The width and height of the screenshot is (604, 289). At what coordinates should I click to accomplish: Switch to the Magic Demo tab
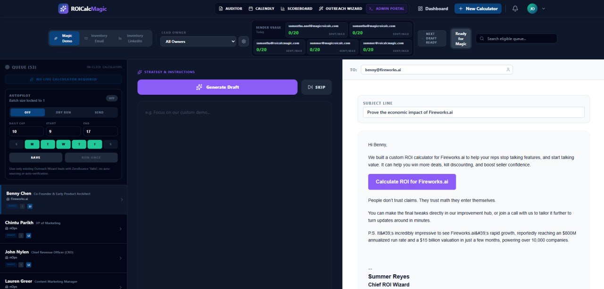click(x=64, y=38)
